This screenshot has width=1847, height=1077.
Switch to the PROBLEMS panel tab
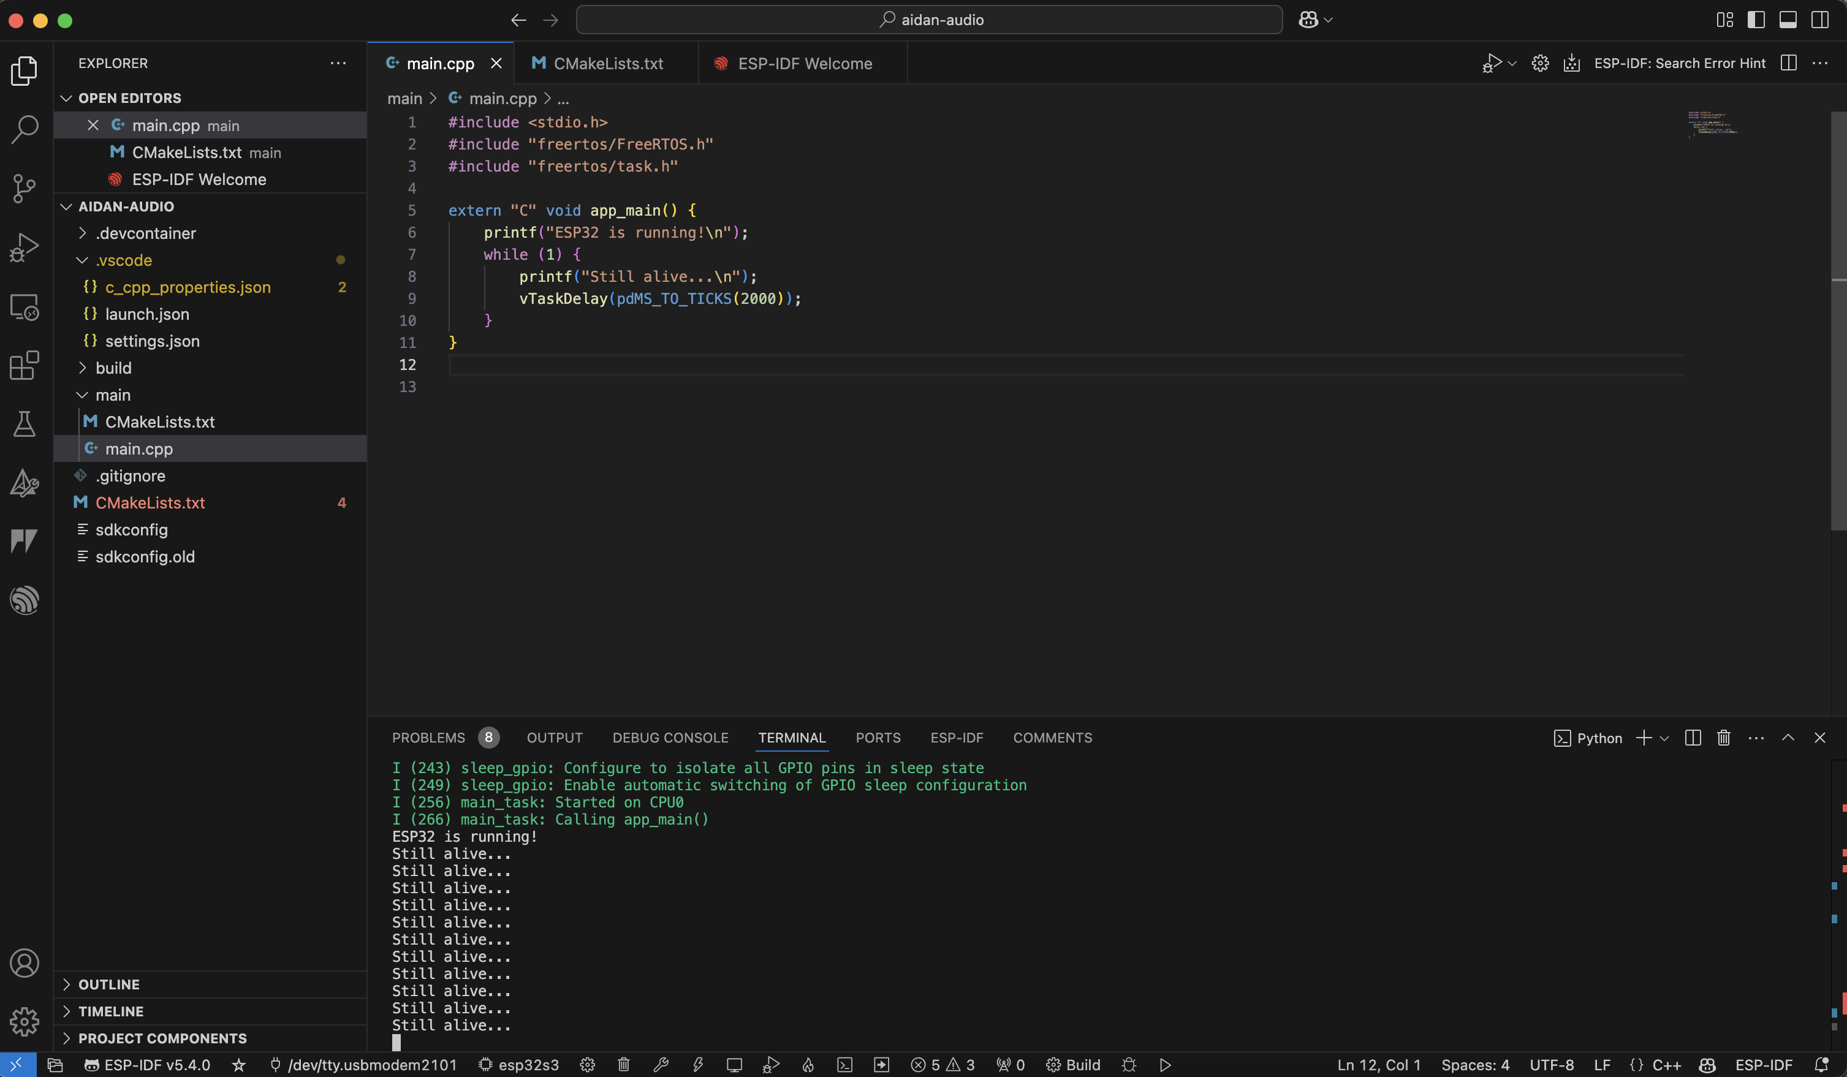428,738
